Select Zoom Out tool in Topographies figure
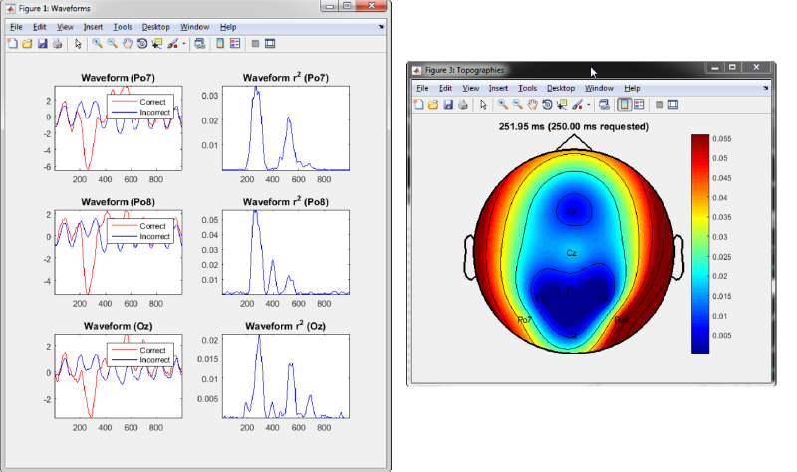The height and width of the screenshot is (472, 797). pyautogui.click(x=517, y=105)
